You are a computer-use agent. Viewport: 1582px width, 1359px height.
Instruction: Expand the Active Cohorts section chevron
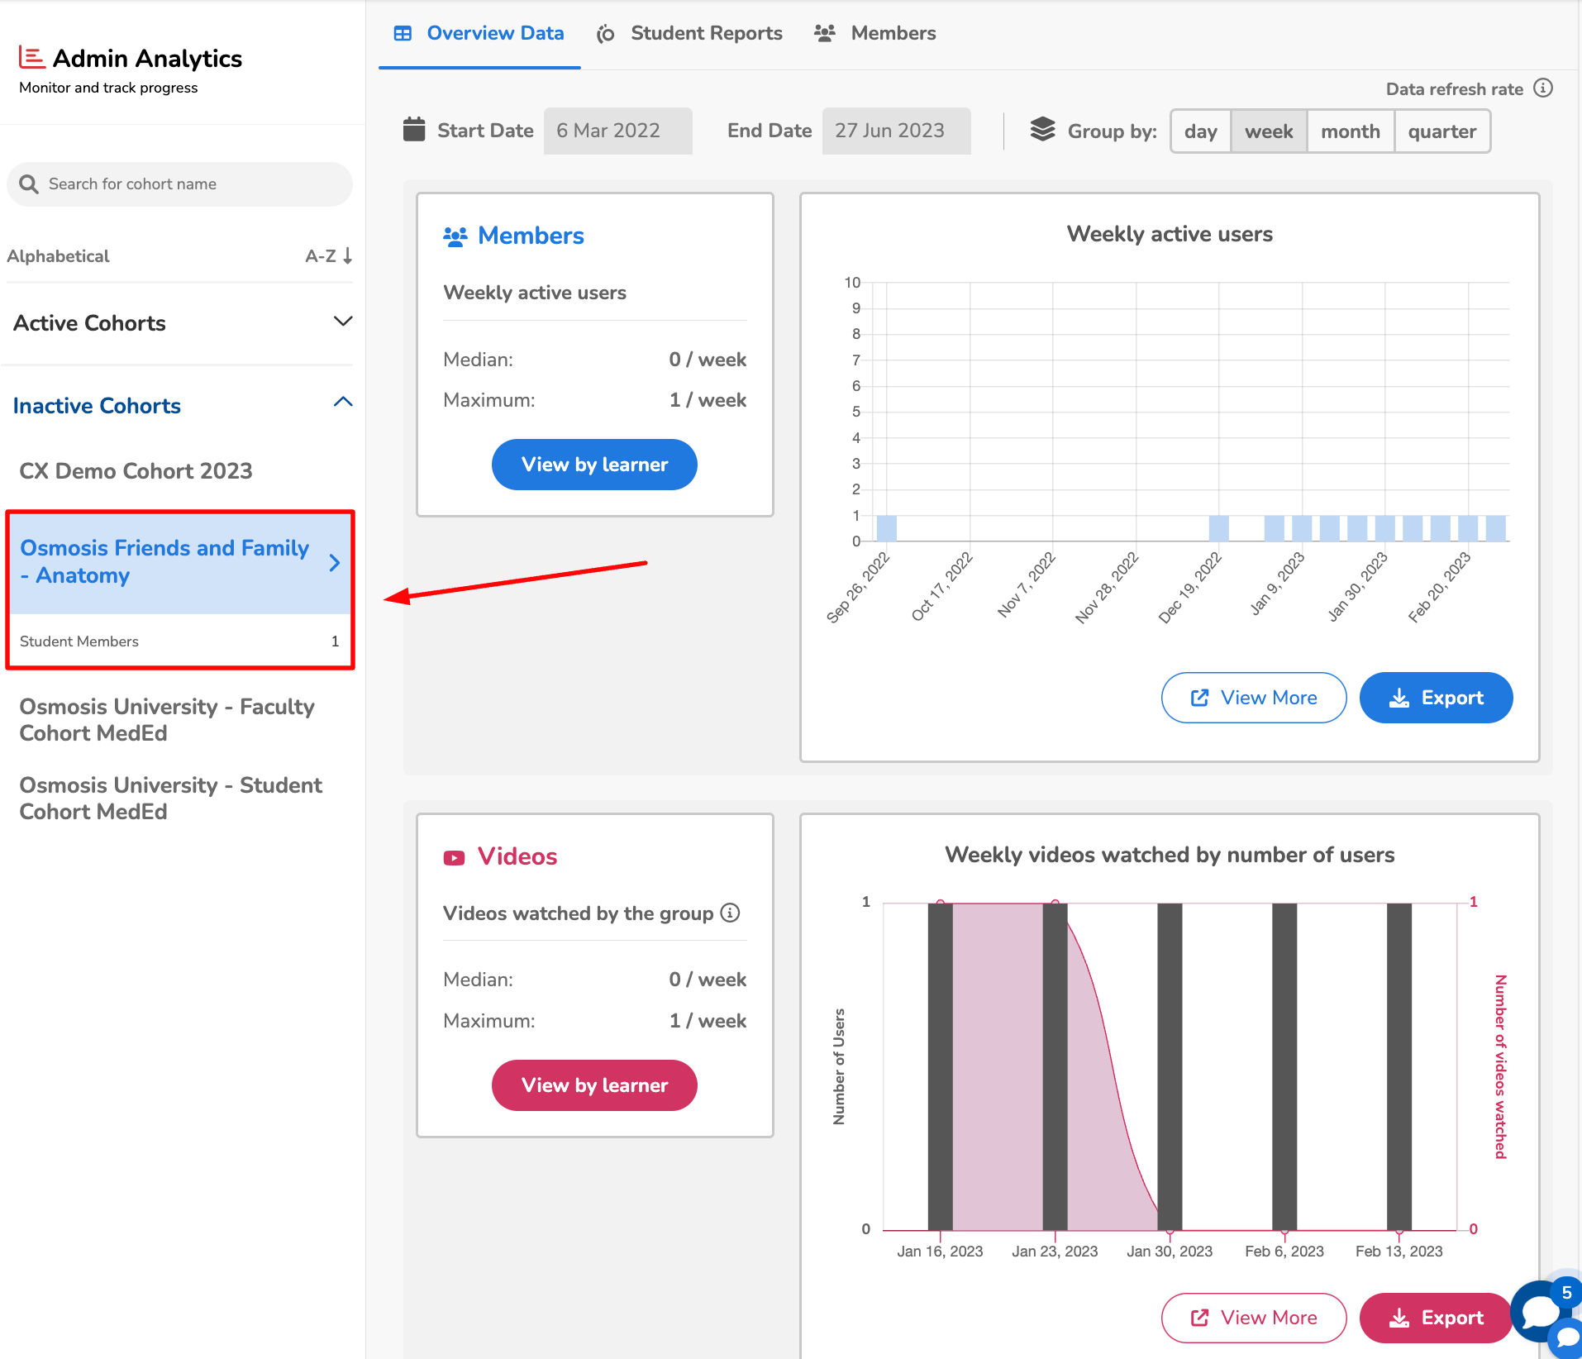[x=343, y=322]
